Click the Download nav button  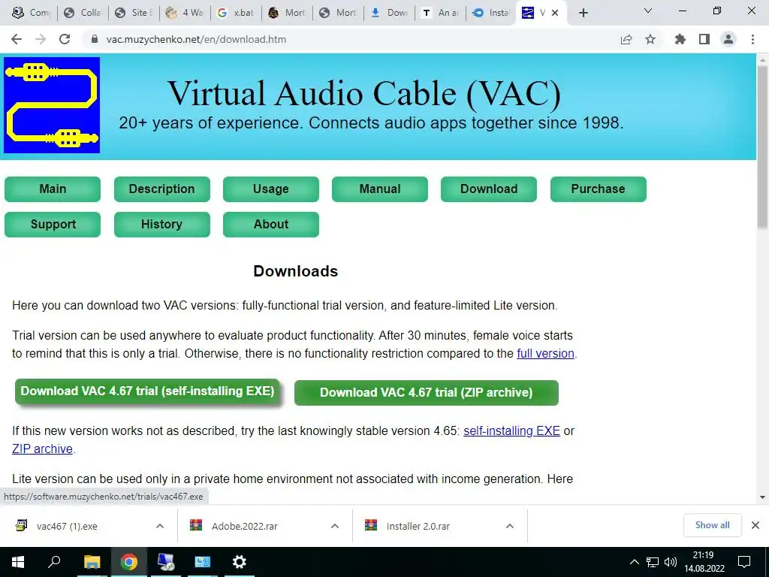click(x=488, y=189)
